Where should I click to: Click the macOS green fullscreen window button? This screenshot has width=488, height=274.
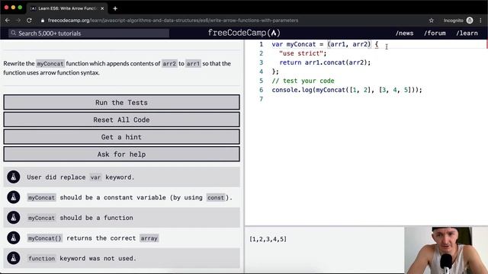click(x=20, y=7)
